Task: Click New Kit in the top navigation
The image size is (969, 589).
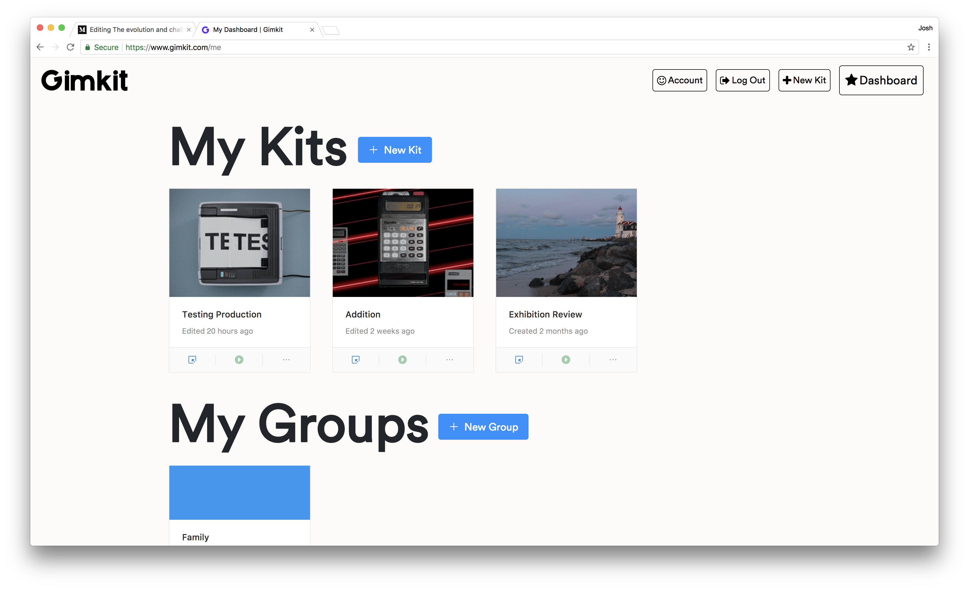Action: tap(804, 80)
